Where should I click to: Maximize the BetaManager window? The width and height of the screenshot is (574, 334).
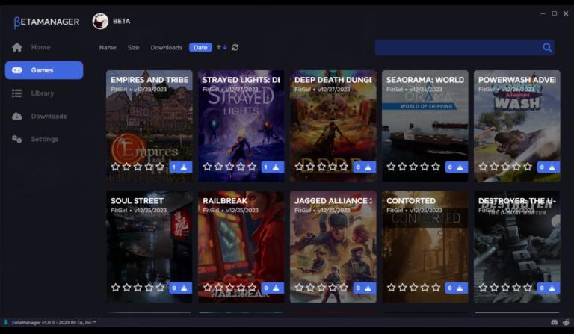click(555, 13)
